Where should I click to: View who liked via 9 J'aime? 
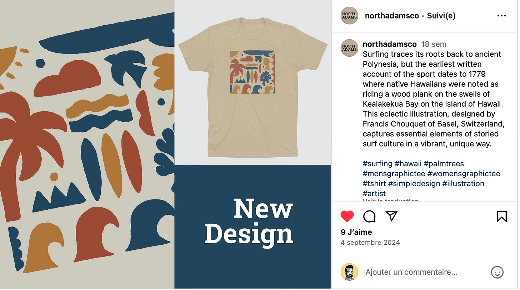[356, 232]
